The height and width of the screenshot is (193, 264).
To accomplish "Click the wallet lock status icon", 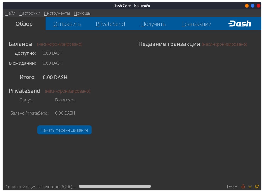I will point(243,186).
